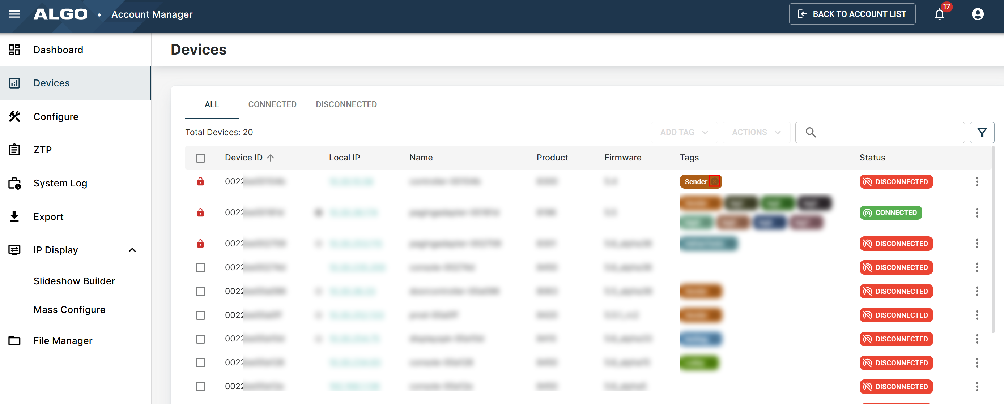Click the search magnifier icon
Screen dimensions: 1004x404
click(x=811, y=133)
